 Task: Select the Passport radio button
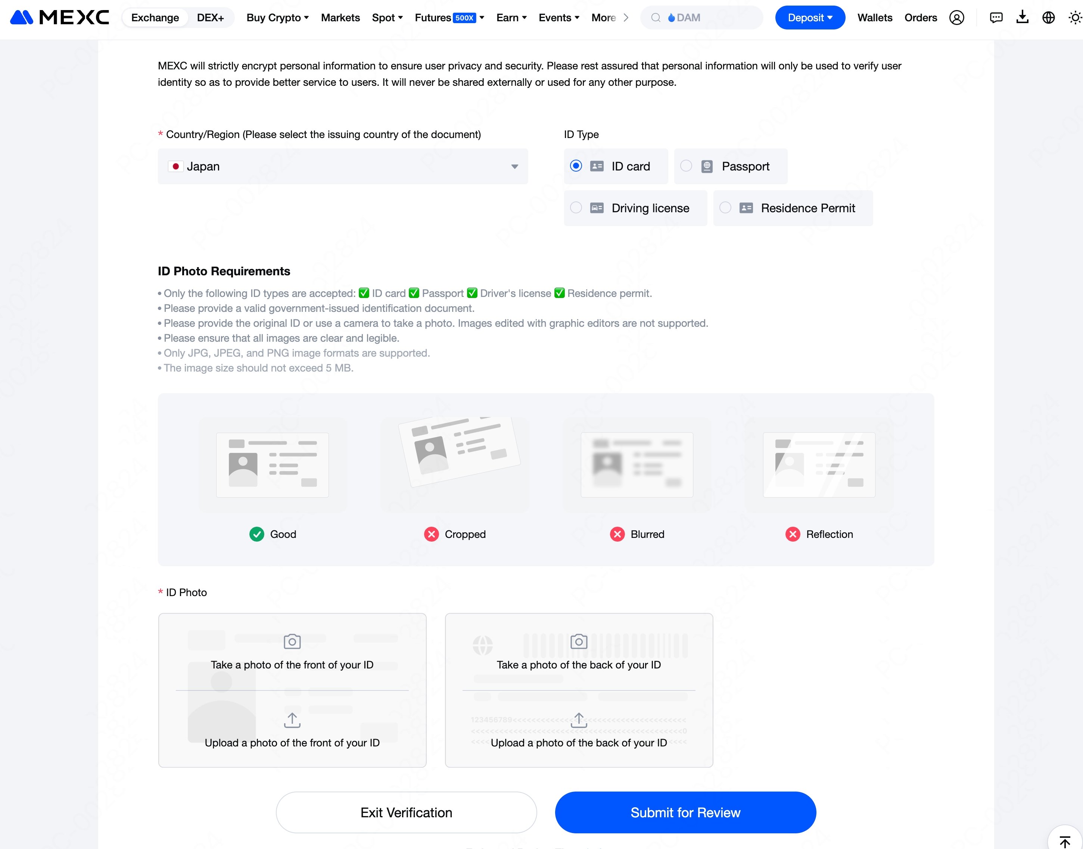coord(686,166)
